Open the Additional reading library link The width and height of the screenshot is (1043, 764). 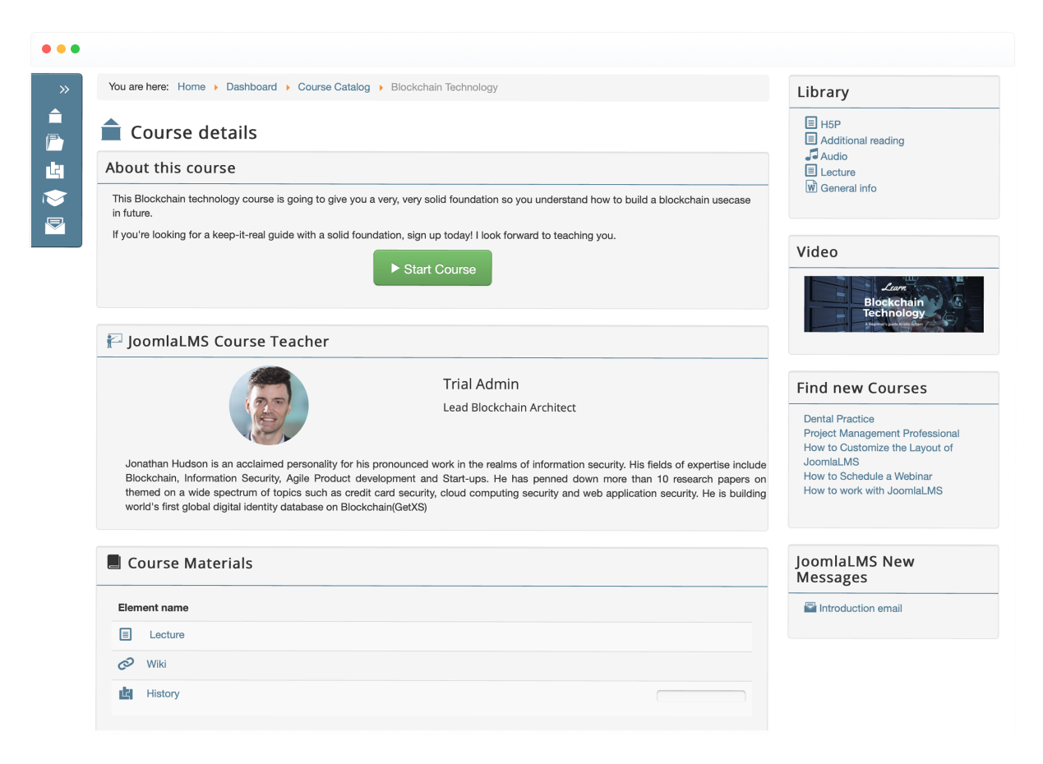[862, 140]
